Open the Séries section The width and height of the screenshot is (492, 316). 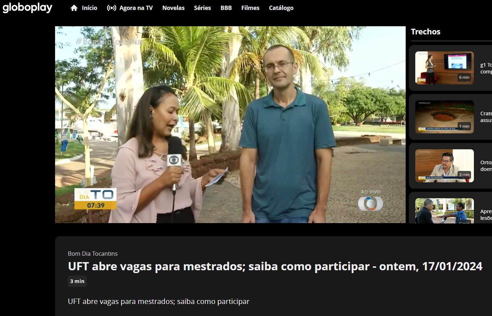202,8
